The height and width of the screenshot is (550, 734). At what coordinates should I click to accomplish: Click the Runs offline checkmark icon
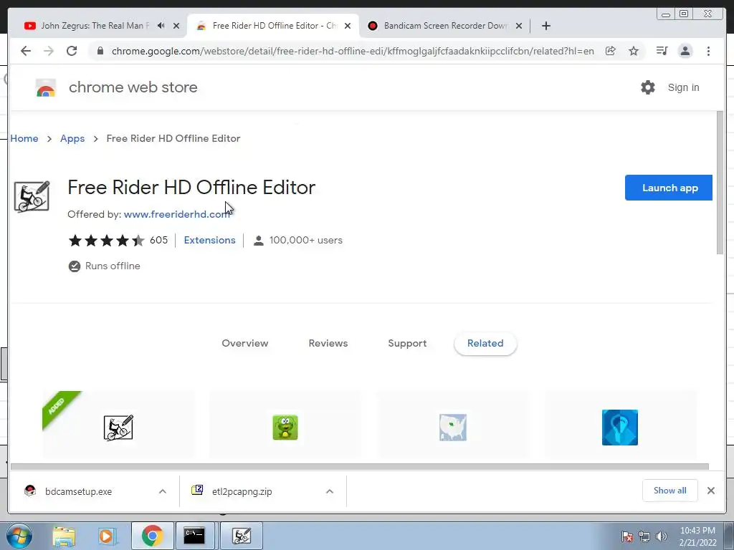point(75,266)
